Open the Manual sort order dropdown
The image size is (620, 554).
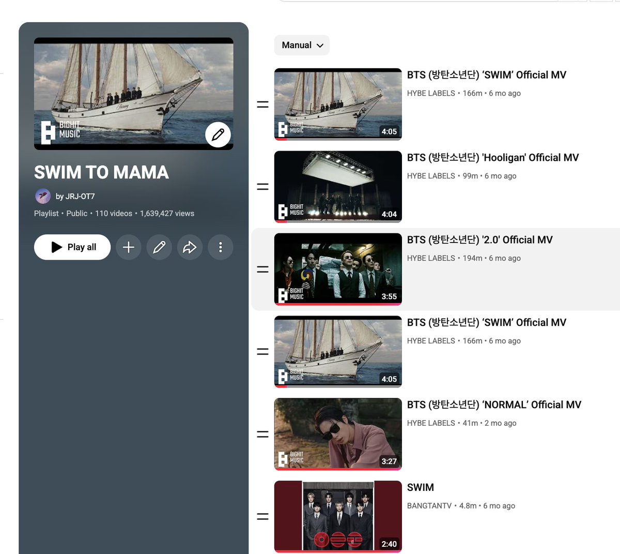coord(302,45)
